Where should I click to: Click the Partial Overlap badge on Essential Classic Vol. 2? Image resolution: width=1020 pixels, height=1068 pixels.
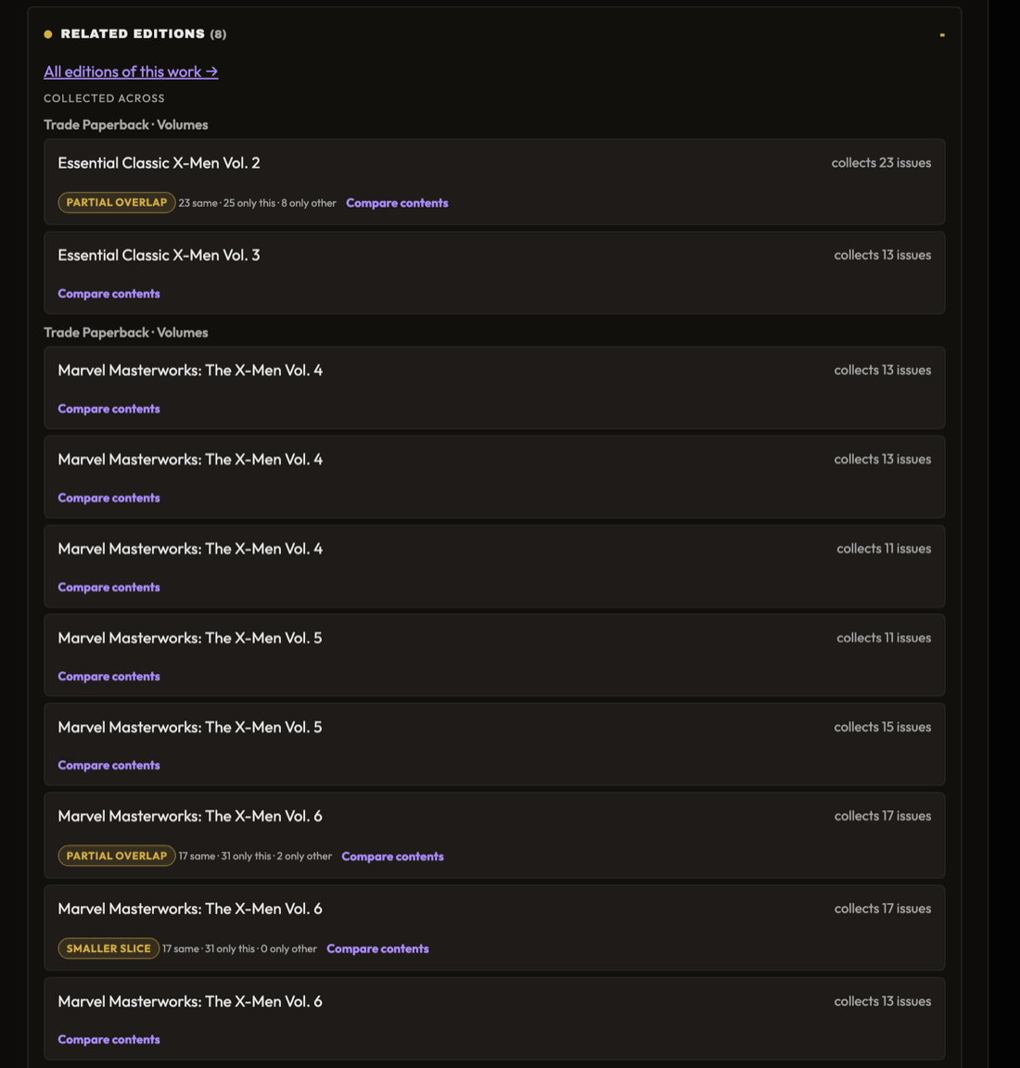[x=117, y=202]
